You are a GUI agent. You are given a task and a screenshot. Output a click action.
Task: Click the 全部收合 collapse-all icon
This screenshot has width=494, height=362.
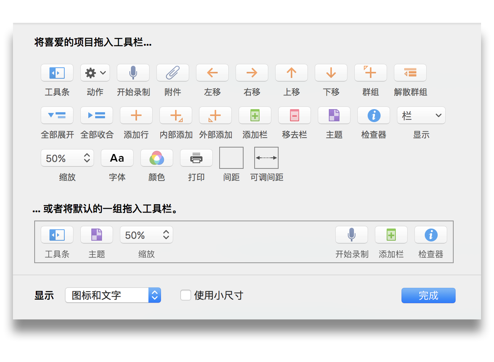click(97, 115)
